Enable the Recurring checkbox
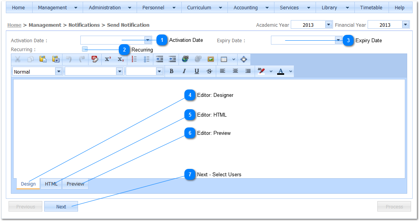 tap(85, 49)
